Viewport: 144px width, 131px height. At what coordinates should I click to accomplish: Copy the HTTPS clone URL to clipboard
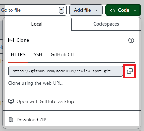(130, 71)
